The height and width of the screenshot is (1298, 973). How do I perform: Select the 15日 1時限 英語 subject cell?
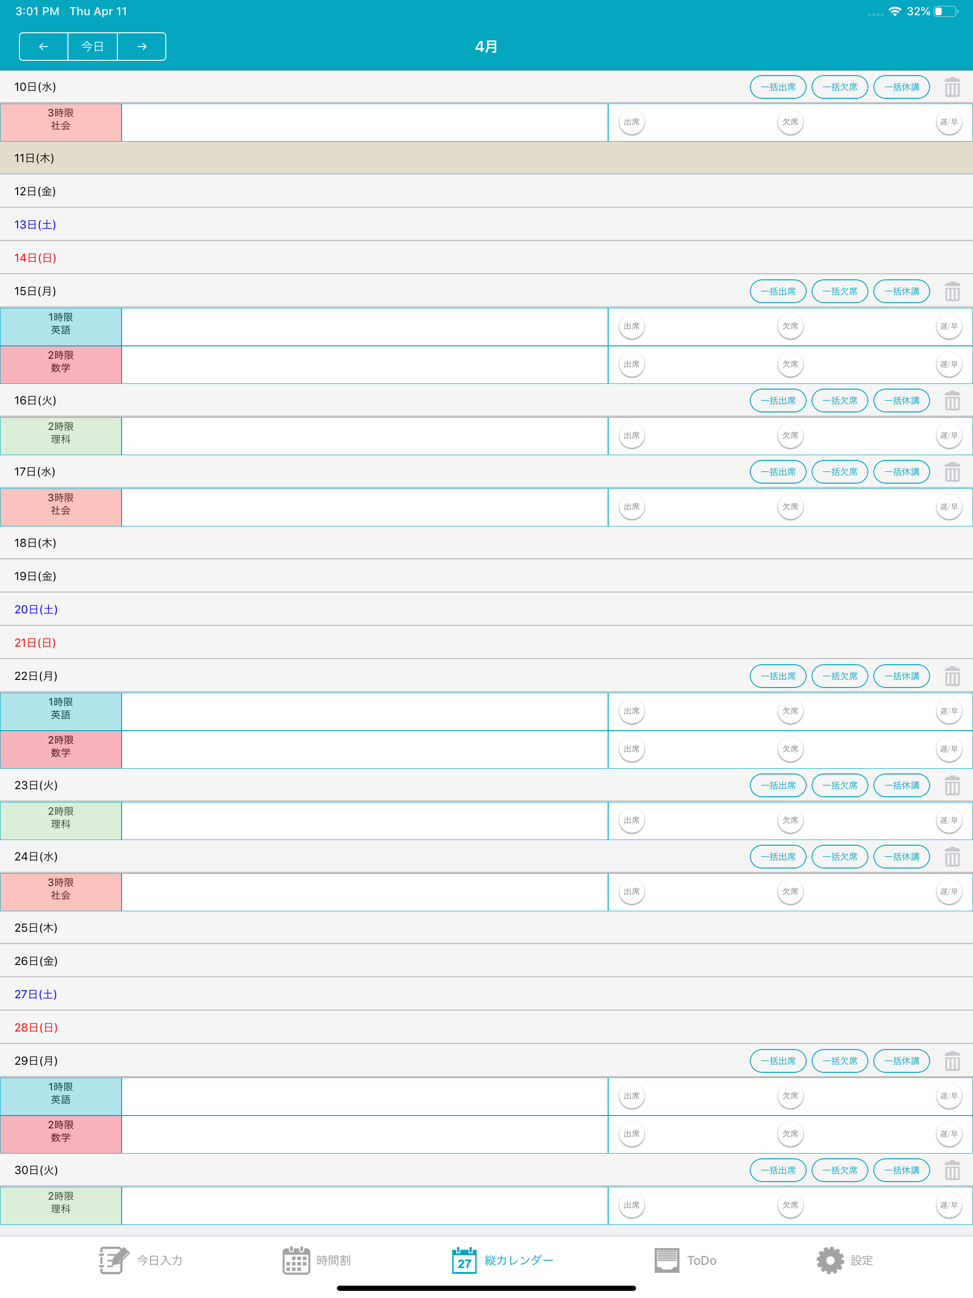point(61,326)
